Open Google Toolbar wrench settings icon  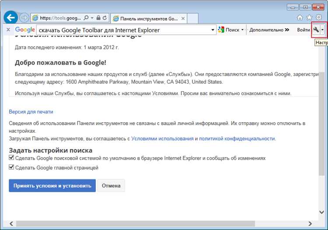(316, 30)
